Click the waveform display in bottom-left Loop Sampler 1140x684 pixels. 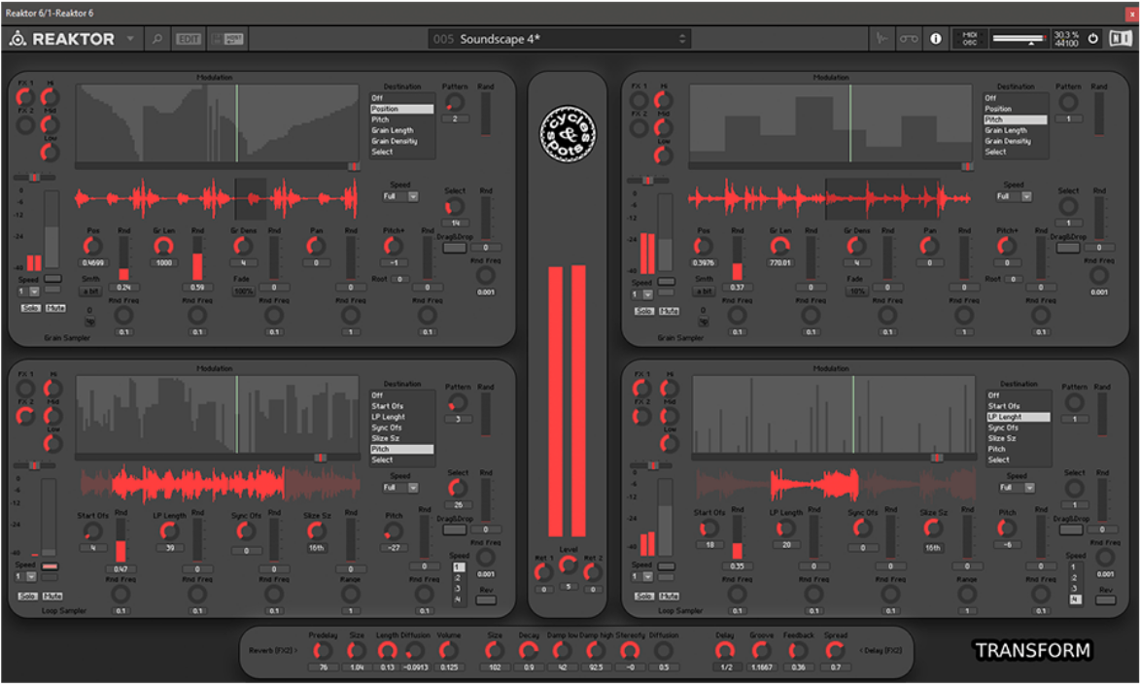(x=219, y=484)
